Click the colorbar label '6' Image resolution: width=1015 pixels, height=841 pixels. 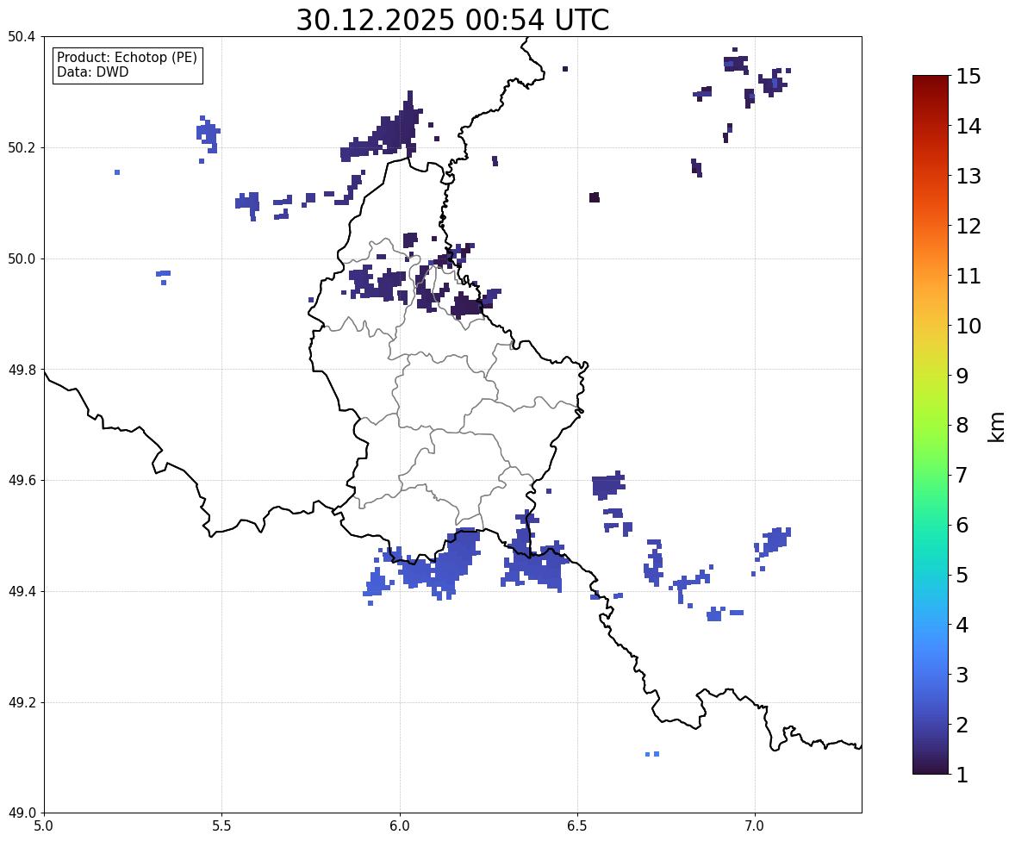(x=962, y=525)
